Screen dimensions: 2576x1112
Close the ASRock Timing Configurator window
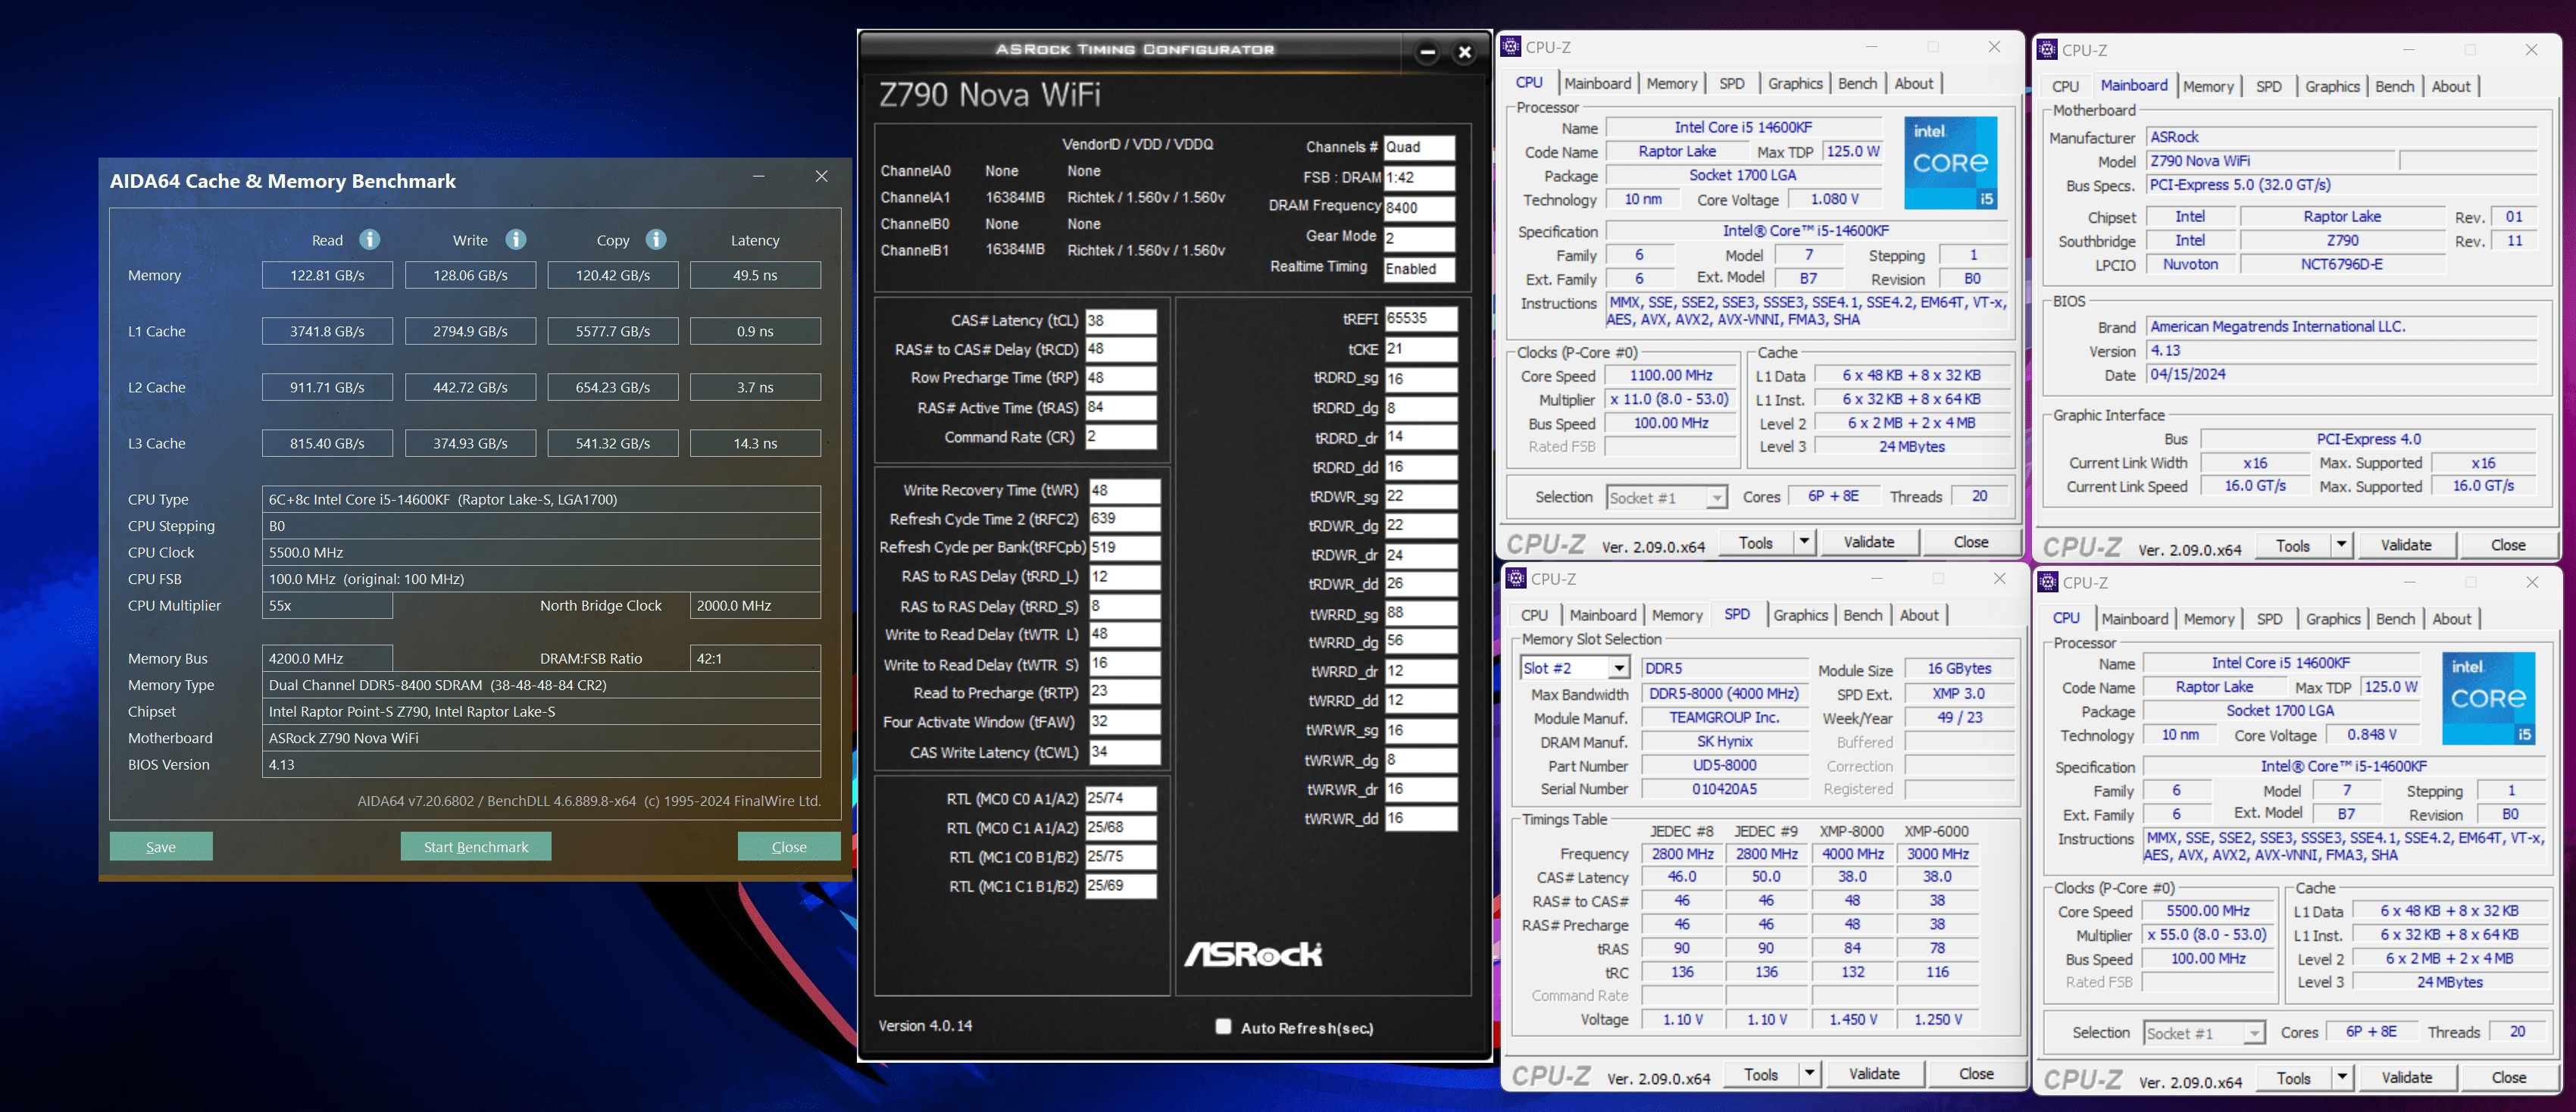[x=1465, y=52]
